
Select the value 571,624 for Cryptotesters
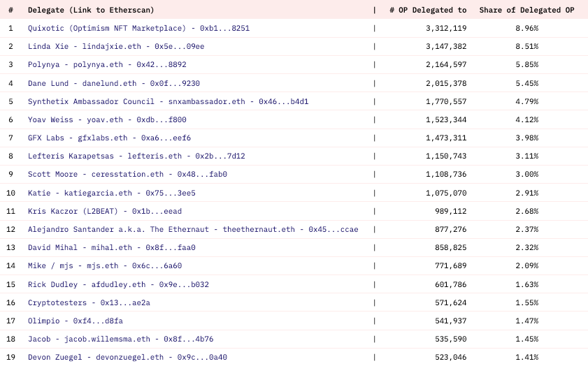click(x=451, y=302)
